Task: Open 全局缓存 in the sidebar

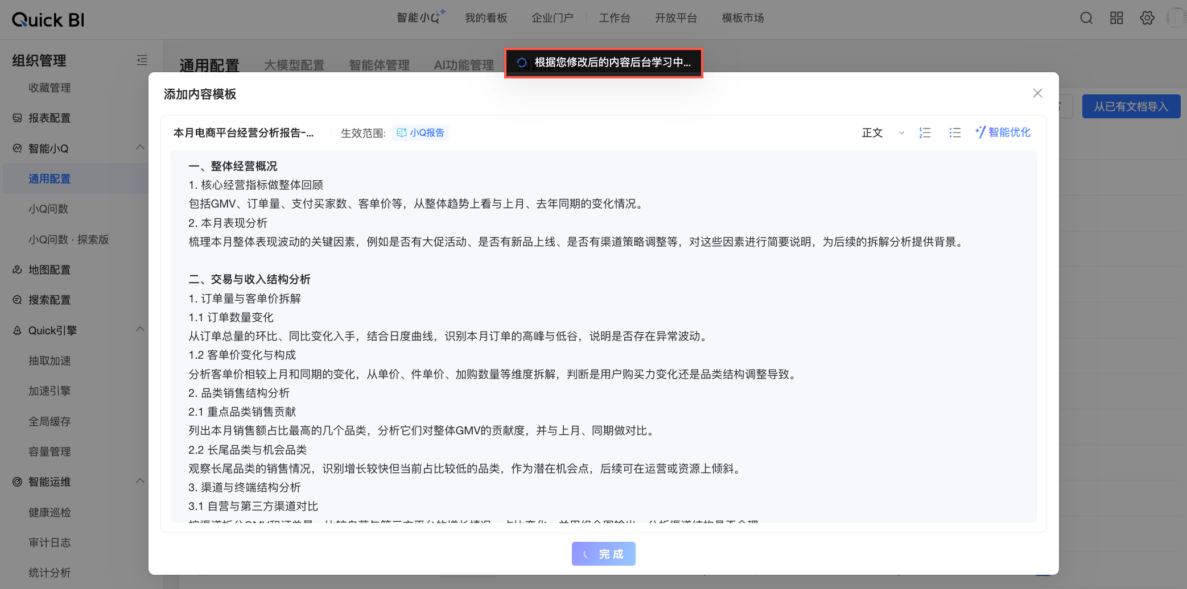Action: point(50,421)
